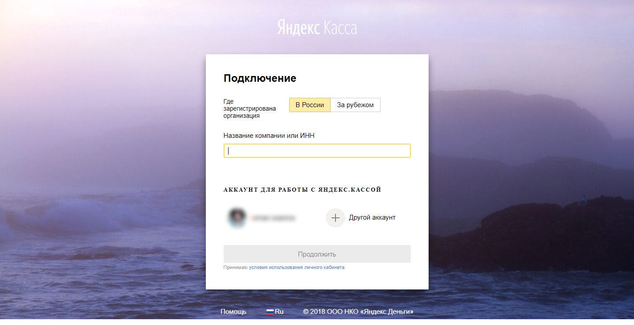Viewport: 634px width, 325px height.
Task: Switch to the «За рубежом» option
Action: click(x=355, y=104)
